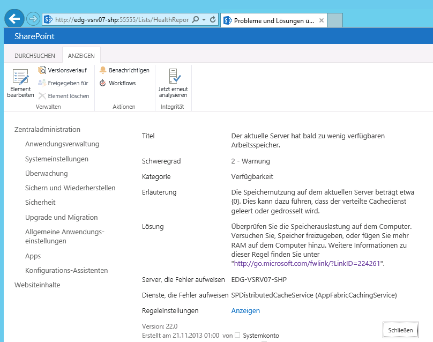Select the Probleme und Lösungen browser tab
Screen dimensions: 433x342
click(274, 20)
